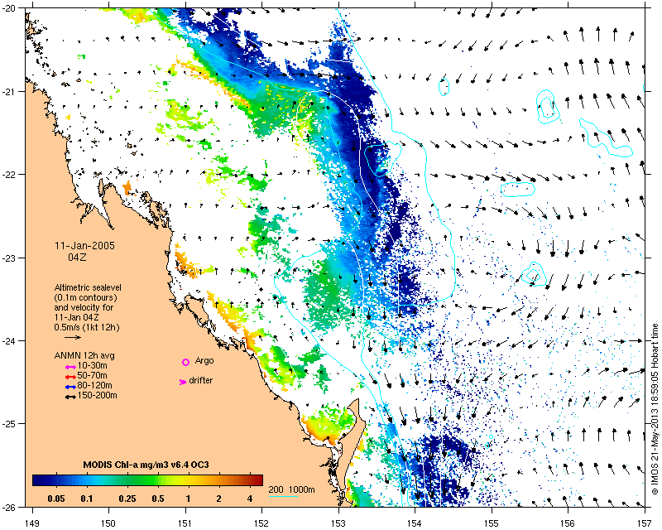Click the longitude axis label '149'
This screenshot has height=530, width=662.
[32, 523]
